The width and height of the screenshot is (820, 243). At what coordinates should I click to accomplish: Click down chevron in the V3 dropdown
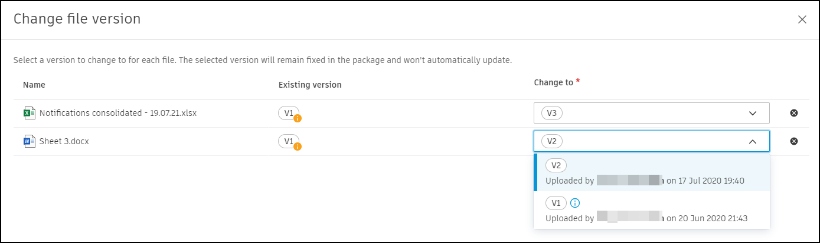click(753, 113)
